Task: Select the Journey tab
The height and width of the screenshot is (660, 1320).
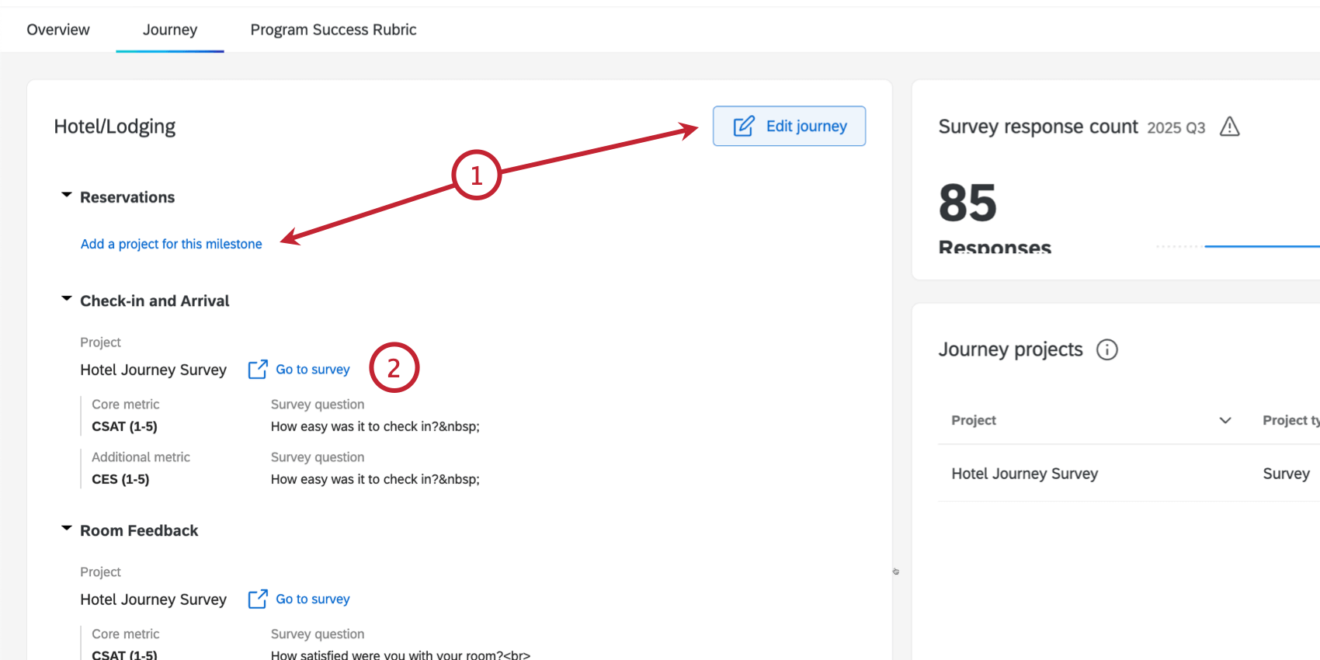Action: tap(170, 30)
